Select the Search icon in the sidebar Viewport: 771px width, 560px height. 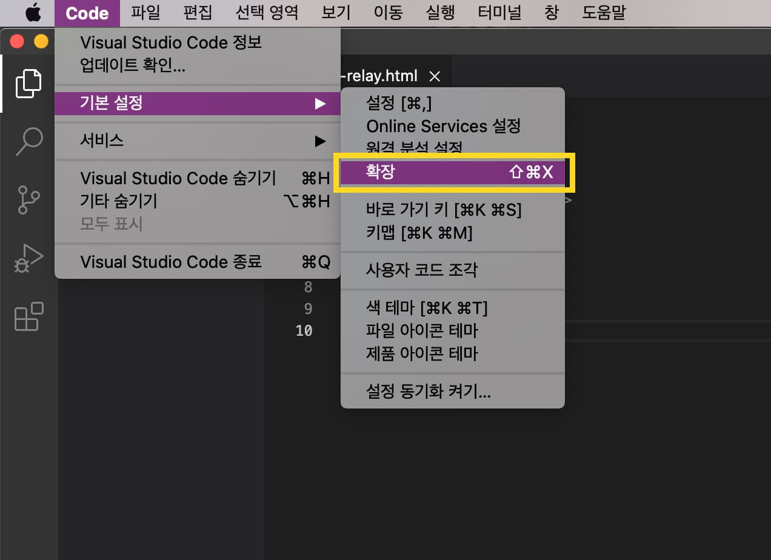(28, 141)
